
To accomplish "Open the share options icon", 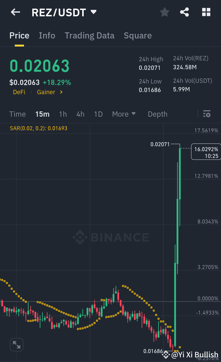I will pyautogui.click(x=184, y=12).
